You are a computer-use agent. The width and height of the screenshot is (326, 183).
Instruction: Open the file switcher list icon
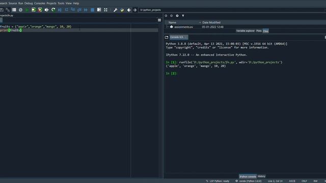(x=14, y=10)
